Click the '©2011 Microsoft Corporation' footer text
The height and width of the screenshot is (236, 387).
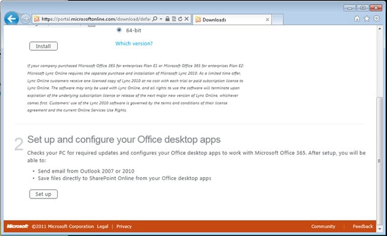coord(63,226)
